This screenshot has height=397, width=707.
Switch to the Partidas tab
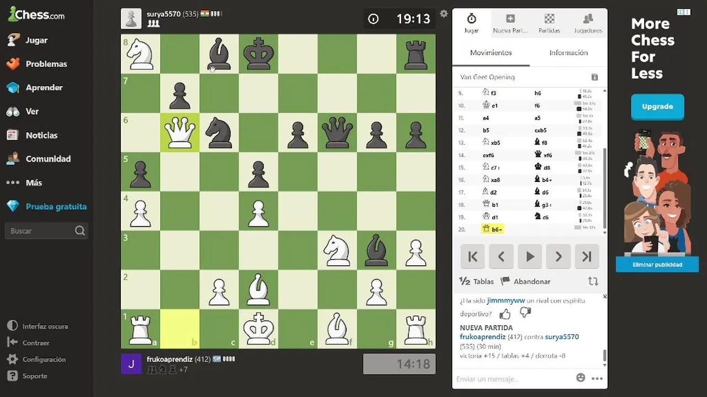(x=549, y=24)
